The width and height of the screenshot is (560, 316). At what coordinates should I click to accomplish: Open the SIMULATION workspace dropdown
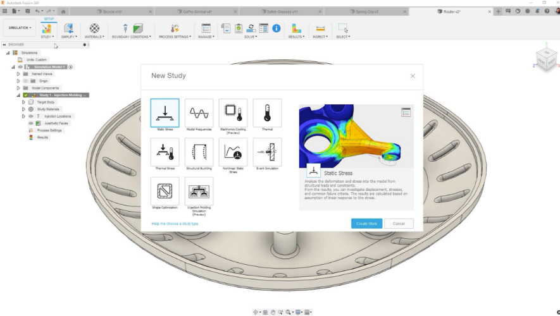[x=18, y=28]
